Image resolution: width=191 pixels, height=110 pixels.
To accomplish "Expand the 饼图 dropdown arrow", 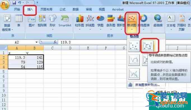I will (x=101, y=29).
